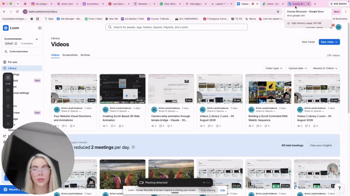This screenshot has width=350, height=196.
Task: Collapse the sidebar panel icon
Action: [40, 28]
